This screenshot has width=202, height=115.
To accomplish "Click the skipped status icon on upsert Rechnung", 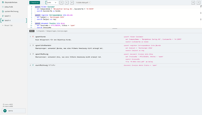I will [x=33, y=54].
